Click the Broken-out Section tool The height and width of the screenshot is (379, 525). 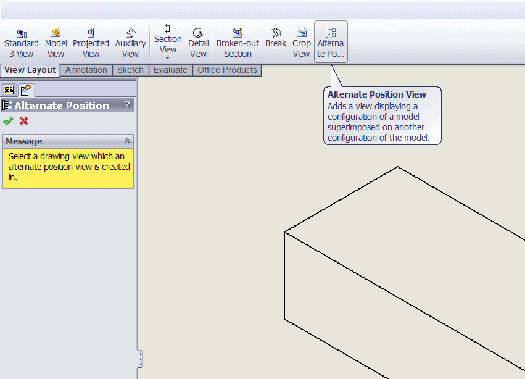pos(238,42)
